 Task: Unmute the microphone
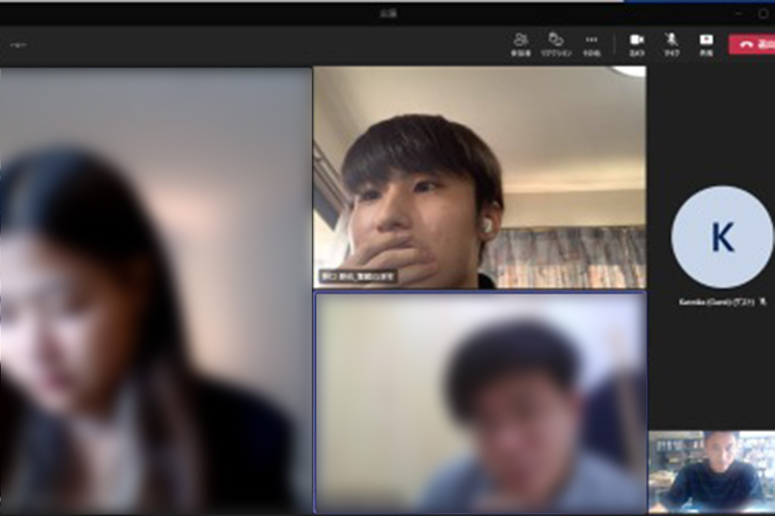(671, 43)
